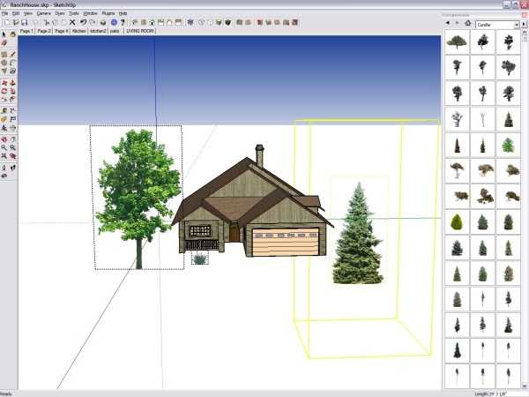Select the arrow Select tool

pos(4,34)
